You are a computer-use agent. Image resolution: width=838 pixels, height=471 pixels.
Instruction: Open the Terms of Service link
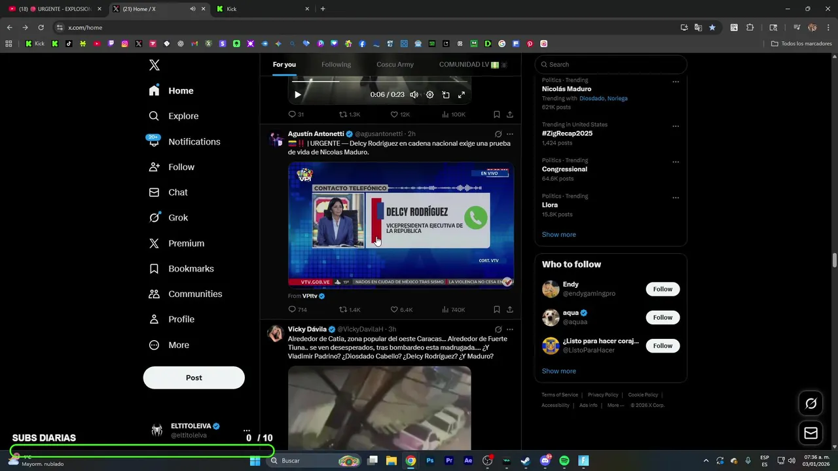coord(560,395)
